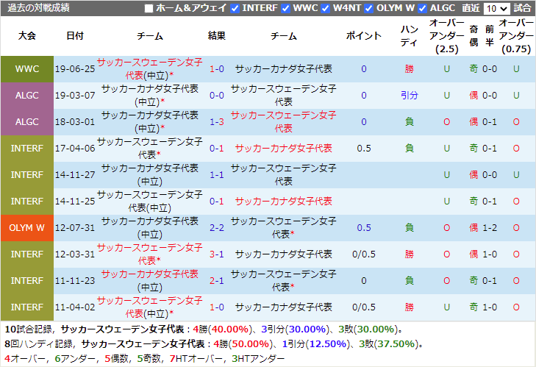Image resolution: width=536 pixels, height=367 pixels.
Task: Click the 0/0.5 point value for 12-03-31
Action: point(364,254)
